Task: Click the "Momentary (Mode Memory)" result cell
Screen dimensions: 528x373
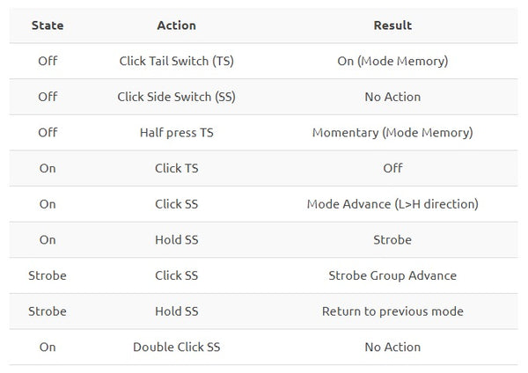Action: pyautogui.click(x=392, y=133)
